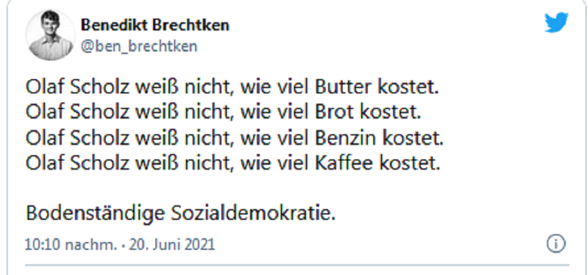
Task: Open the tweet info icon
Action: (556, 244)
